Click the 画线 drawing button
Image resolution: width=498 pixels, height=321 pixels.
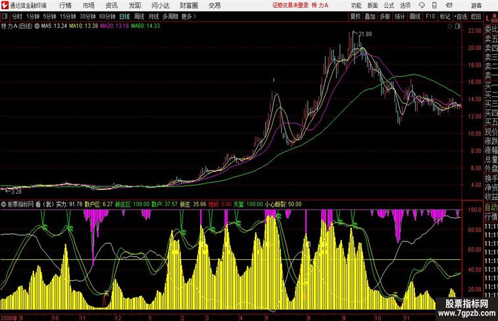click(415, 16)
